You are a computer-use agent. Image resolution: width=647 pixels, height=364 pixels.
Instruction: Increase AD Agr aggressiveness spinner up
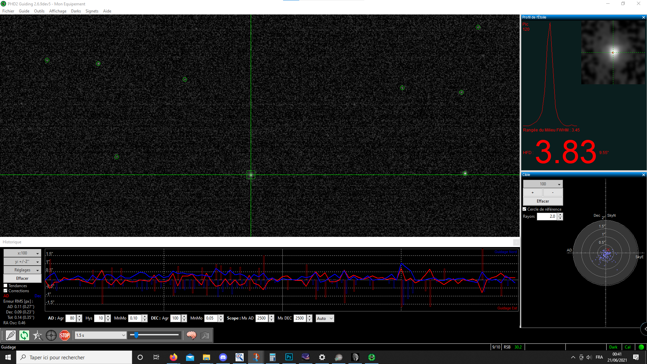pos(80,316)
